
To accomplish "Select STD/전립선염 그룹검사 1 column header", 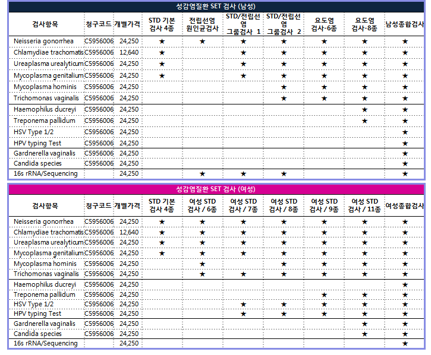I will [x=243, y=24].
